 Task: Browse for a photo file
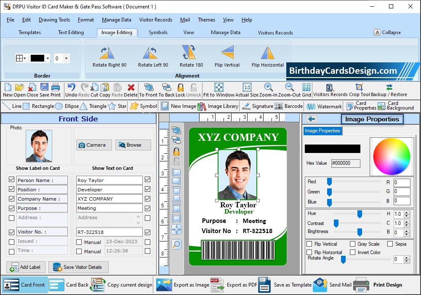(133, 145)
